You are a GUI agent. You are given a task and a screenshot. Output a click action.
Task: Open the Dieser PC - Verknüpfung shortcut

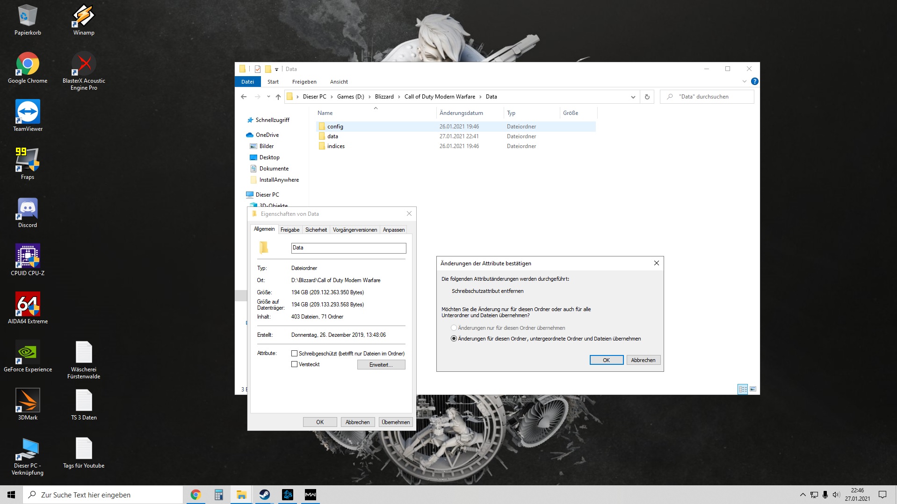[x=28, y=456]
